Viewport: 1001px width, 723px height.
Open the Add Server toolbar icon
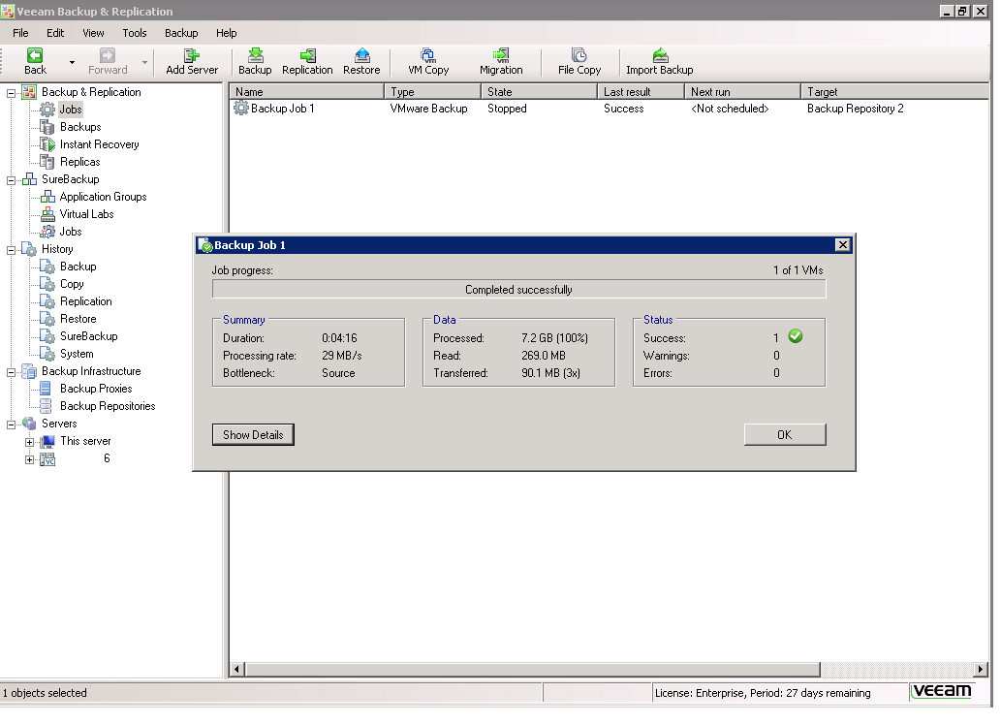(192, 61)
